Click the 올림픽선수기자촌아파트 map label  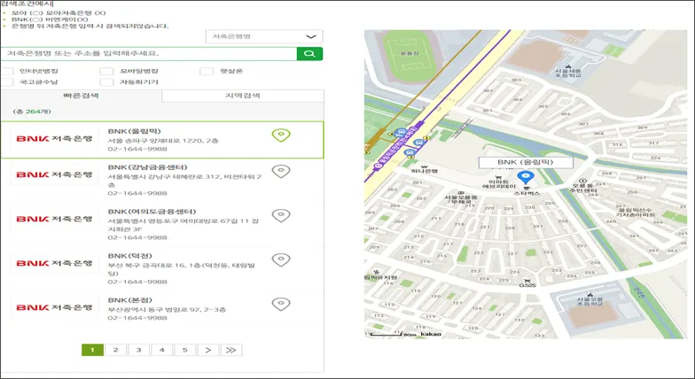click(x=635, y=213)
